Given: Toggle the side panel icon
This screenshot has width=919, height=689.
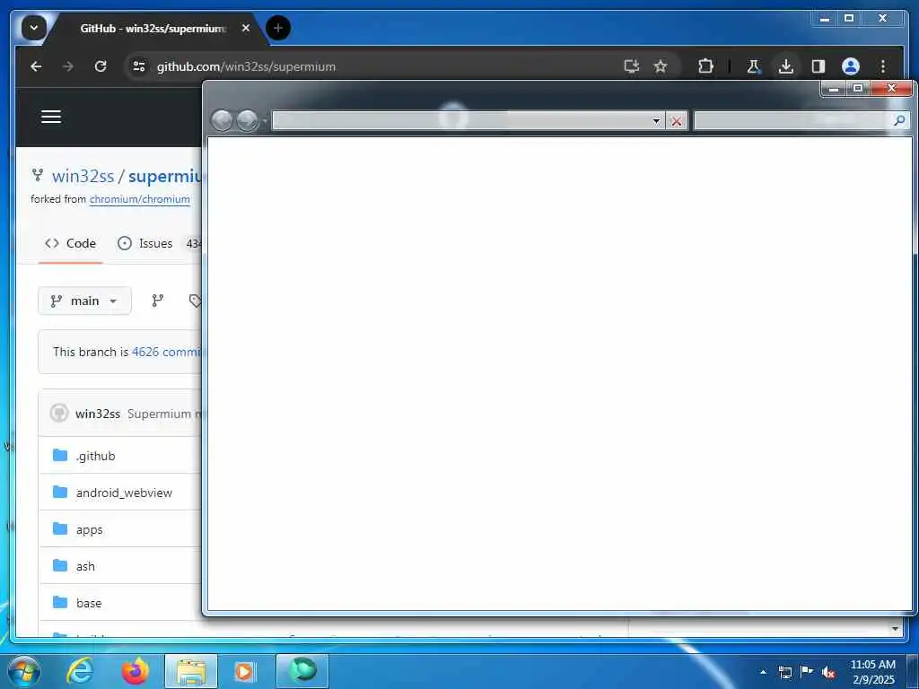Looking at the screenshot, I should (818, 66).
